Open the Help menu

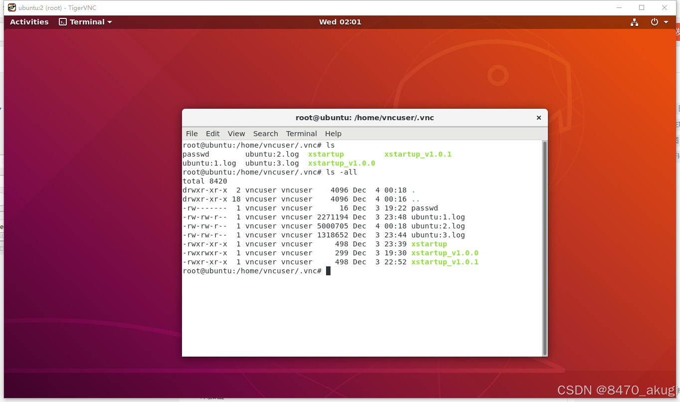coord(333,134)
